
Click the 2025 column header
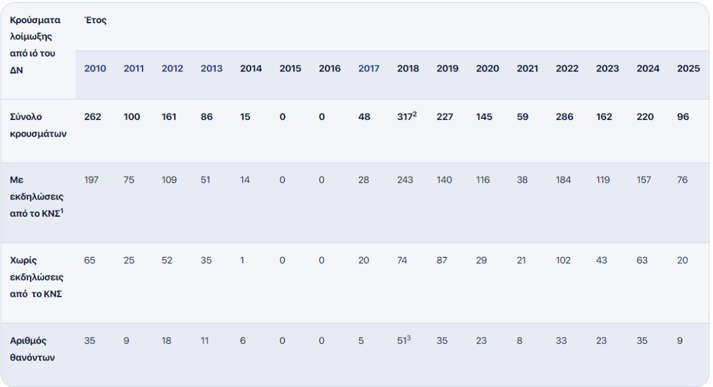688,68
